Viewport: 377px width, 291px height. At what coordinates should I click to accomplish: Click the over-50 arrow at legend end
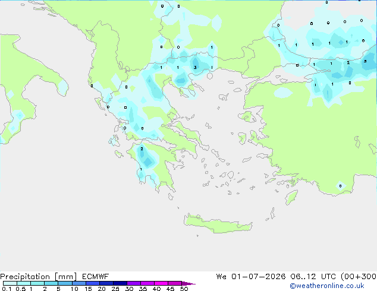tap(188, 283)
